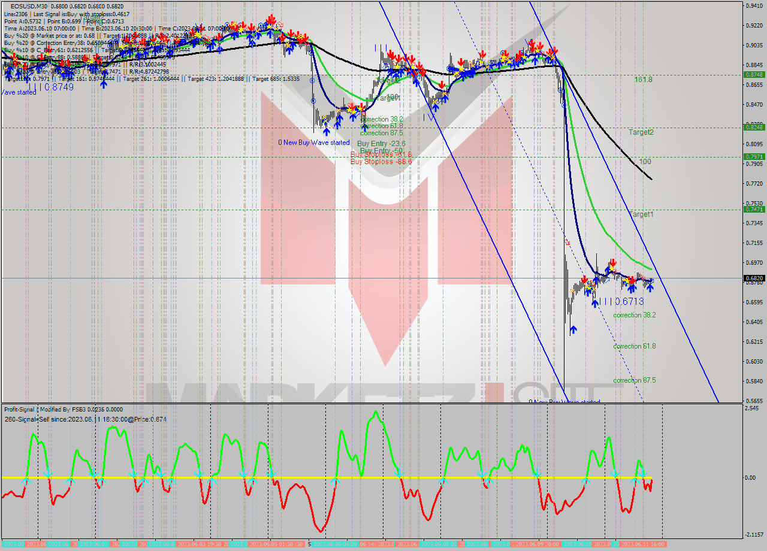Select the blue 'I I I 0.8749' wave label
767x551 pixels.
[x=50, y=87]
